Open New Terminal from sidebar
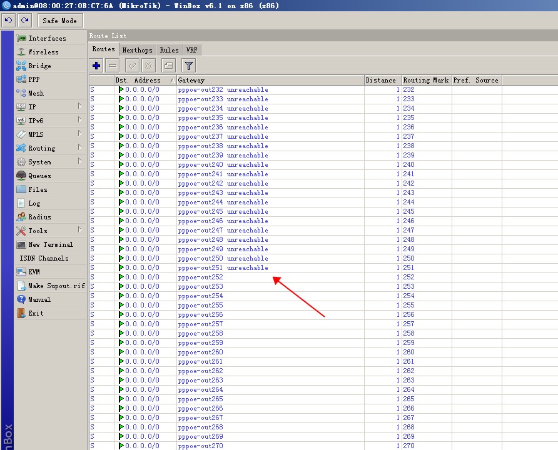This screenshot has width=558, height=450. click(50, 244)
